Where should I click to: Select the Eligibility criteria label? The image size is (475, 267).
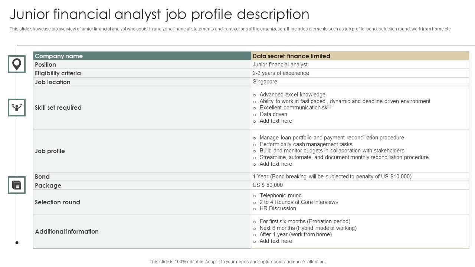pyautogui.click(x=58, y=73)
